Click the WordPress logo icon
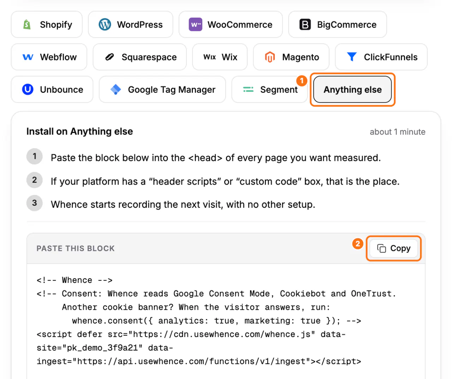The height and width of the screenshot is (379, 452). (x=105, y=24)
